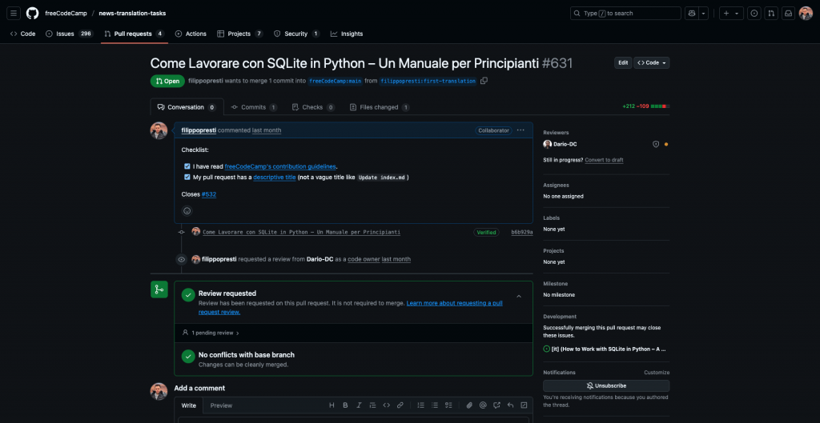Switch to the Issues repository tab
This screenshot has height=423, width=820.
pos(69,34)
